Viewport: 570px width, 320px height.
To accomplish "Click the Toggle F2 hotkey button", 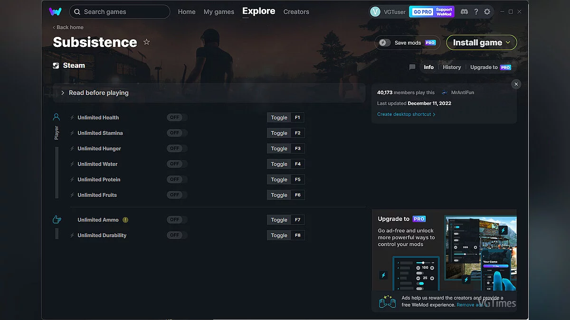I will click(285, 133).
